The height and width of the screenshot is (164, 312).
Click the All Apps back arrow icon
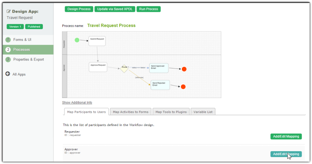[8, 74]
